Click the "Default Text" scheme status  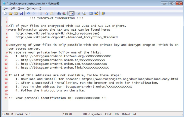(129, 114)
